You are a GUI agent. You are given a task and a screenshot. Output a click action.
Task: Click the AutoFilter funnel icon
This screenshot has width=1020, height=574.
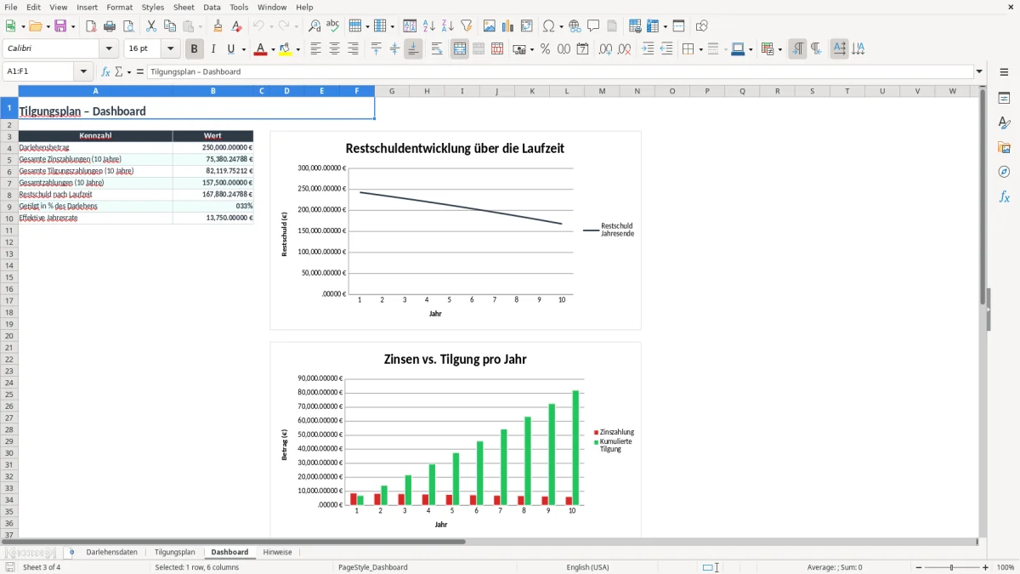pyautogui.click(x=467, y=26)
